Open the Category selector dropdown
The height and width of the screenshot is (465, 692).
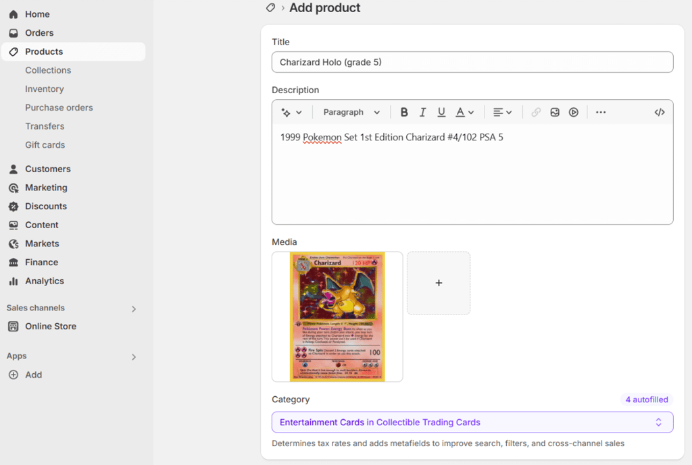pyautogui.click(x=472, y=422)
